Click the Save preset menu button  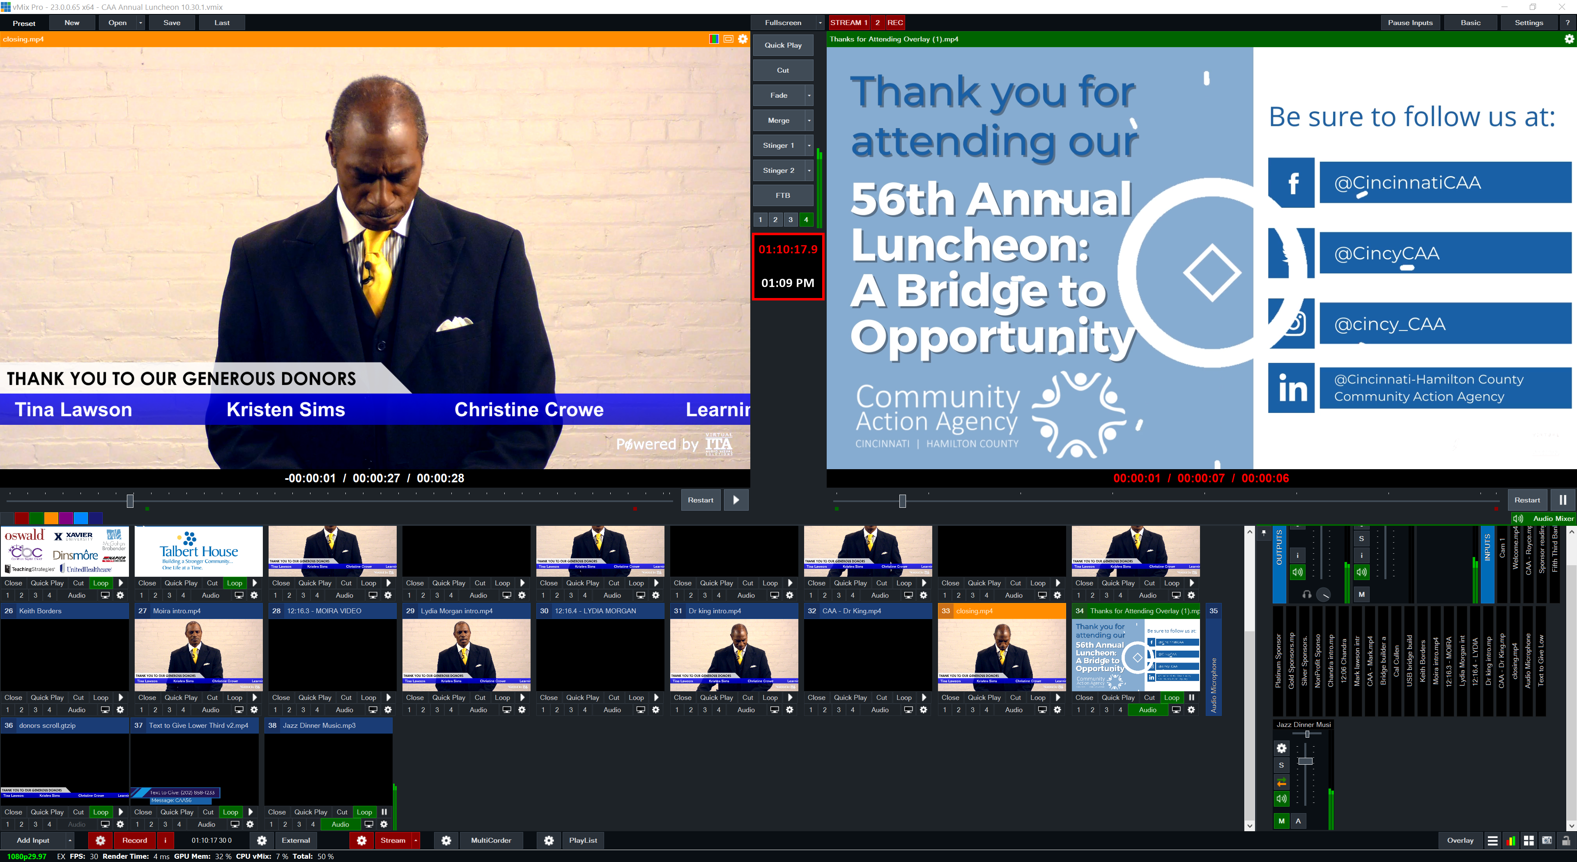tap(172, 23)
